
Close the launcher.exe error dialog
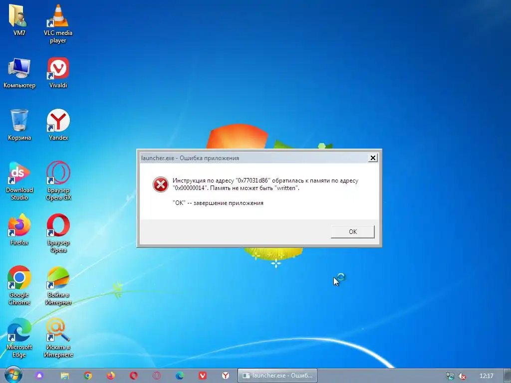tap(373, 158)
